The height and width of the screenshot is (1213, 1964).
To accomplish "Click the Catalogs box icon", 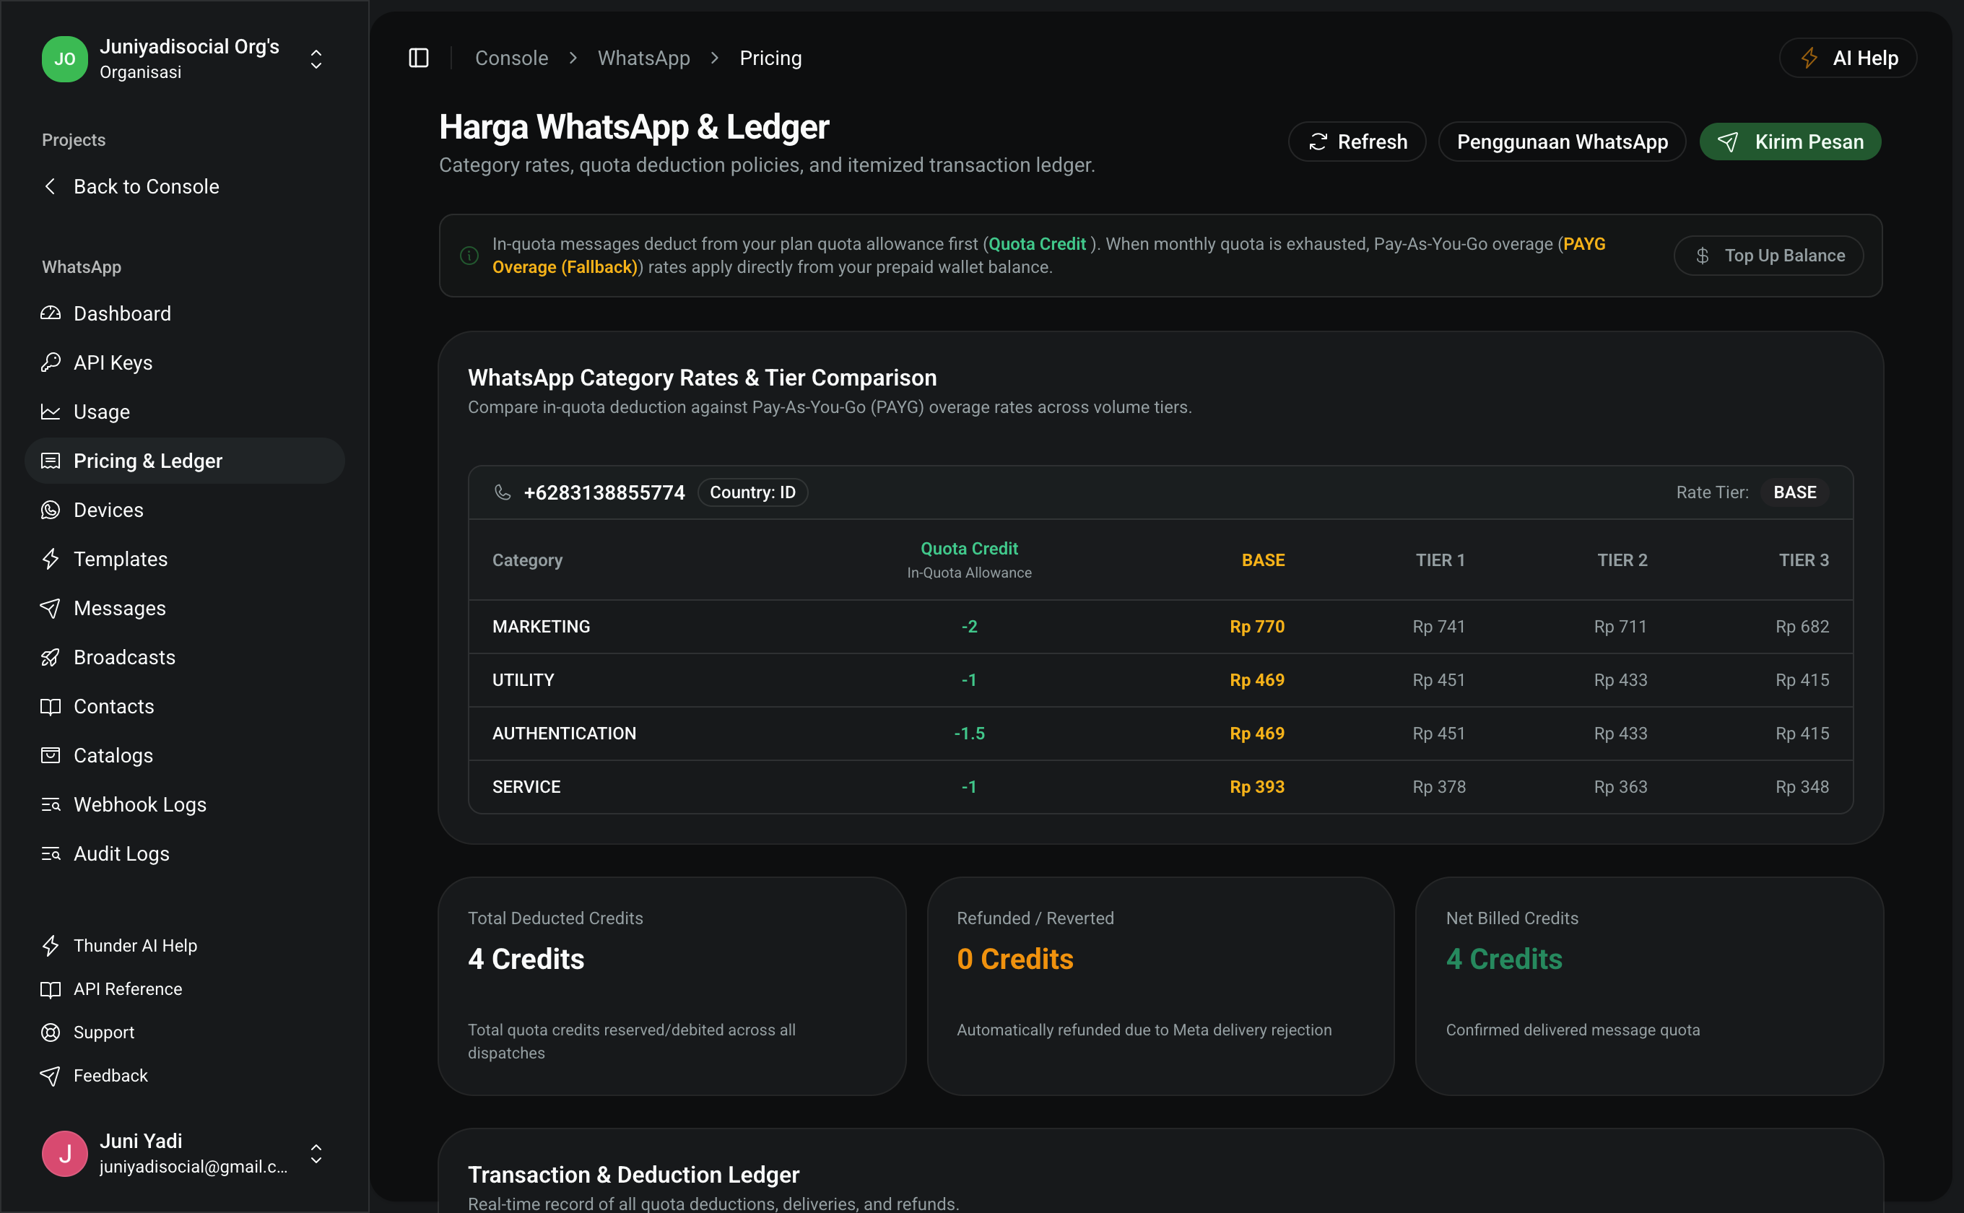I will (51, 756).
